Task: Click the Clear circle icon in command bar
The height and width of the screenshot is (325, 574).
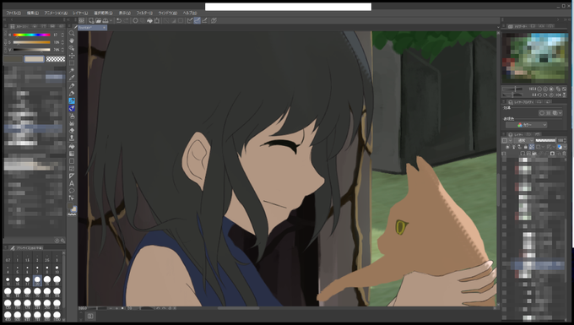Action: 135,20
